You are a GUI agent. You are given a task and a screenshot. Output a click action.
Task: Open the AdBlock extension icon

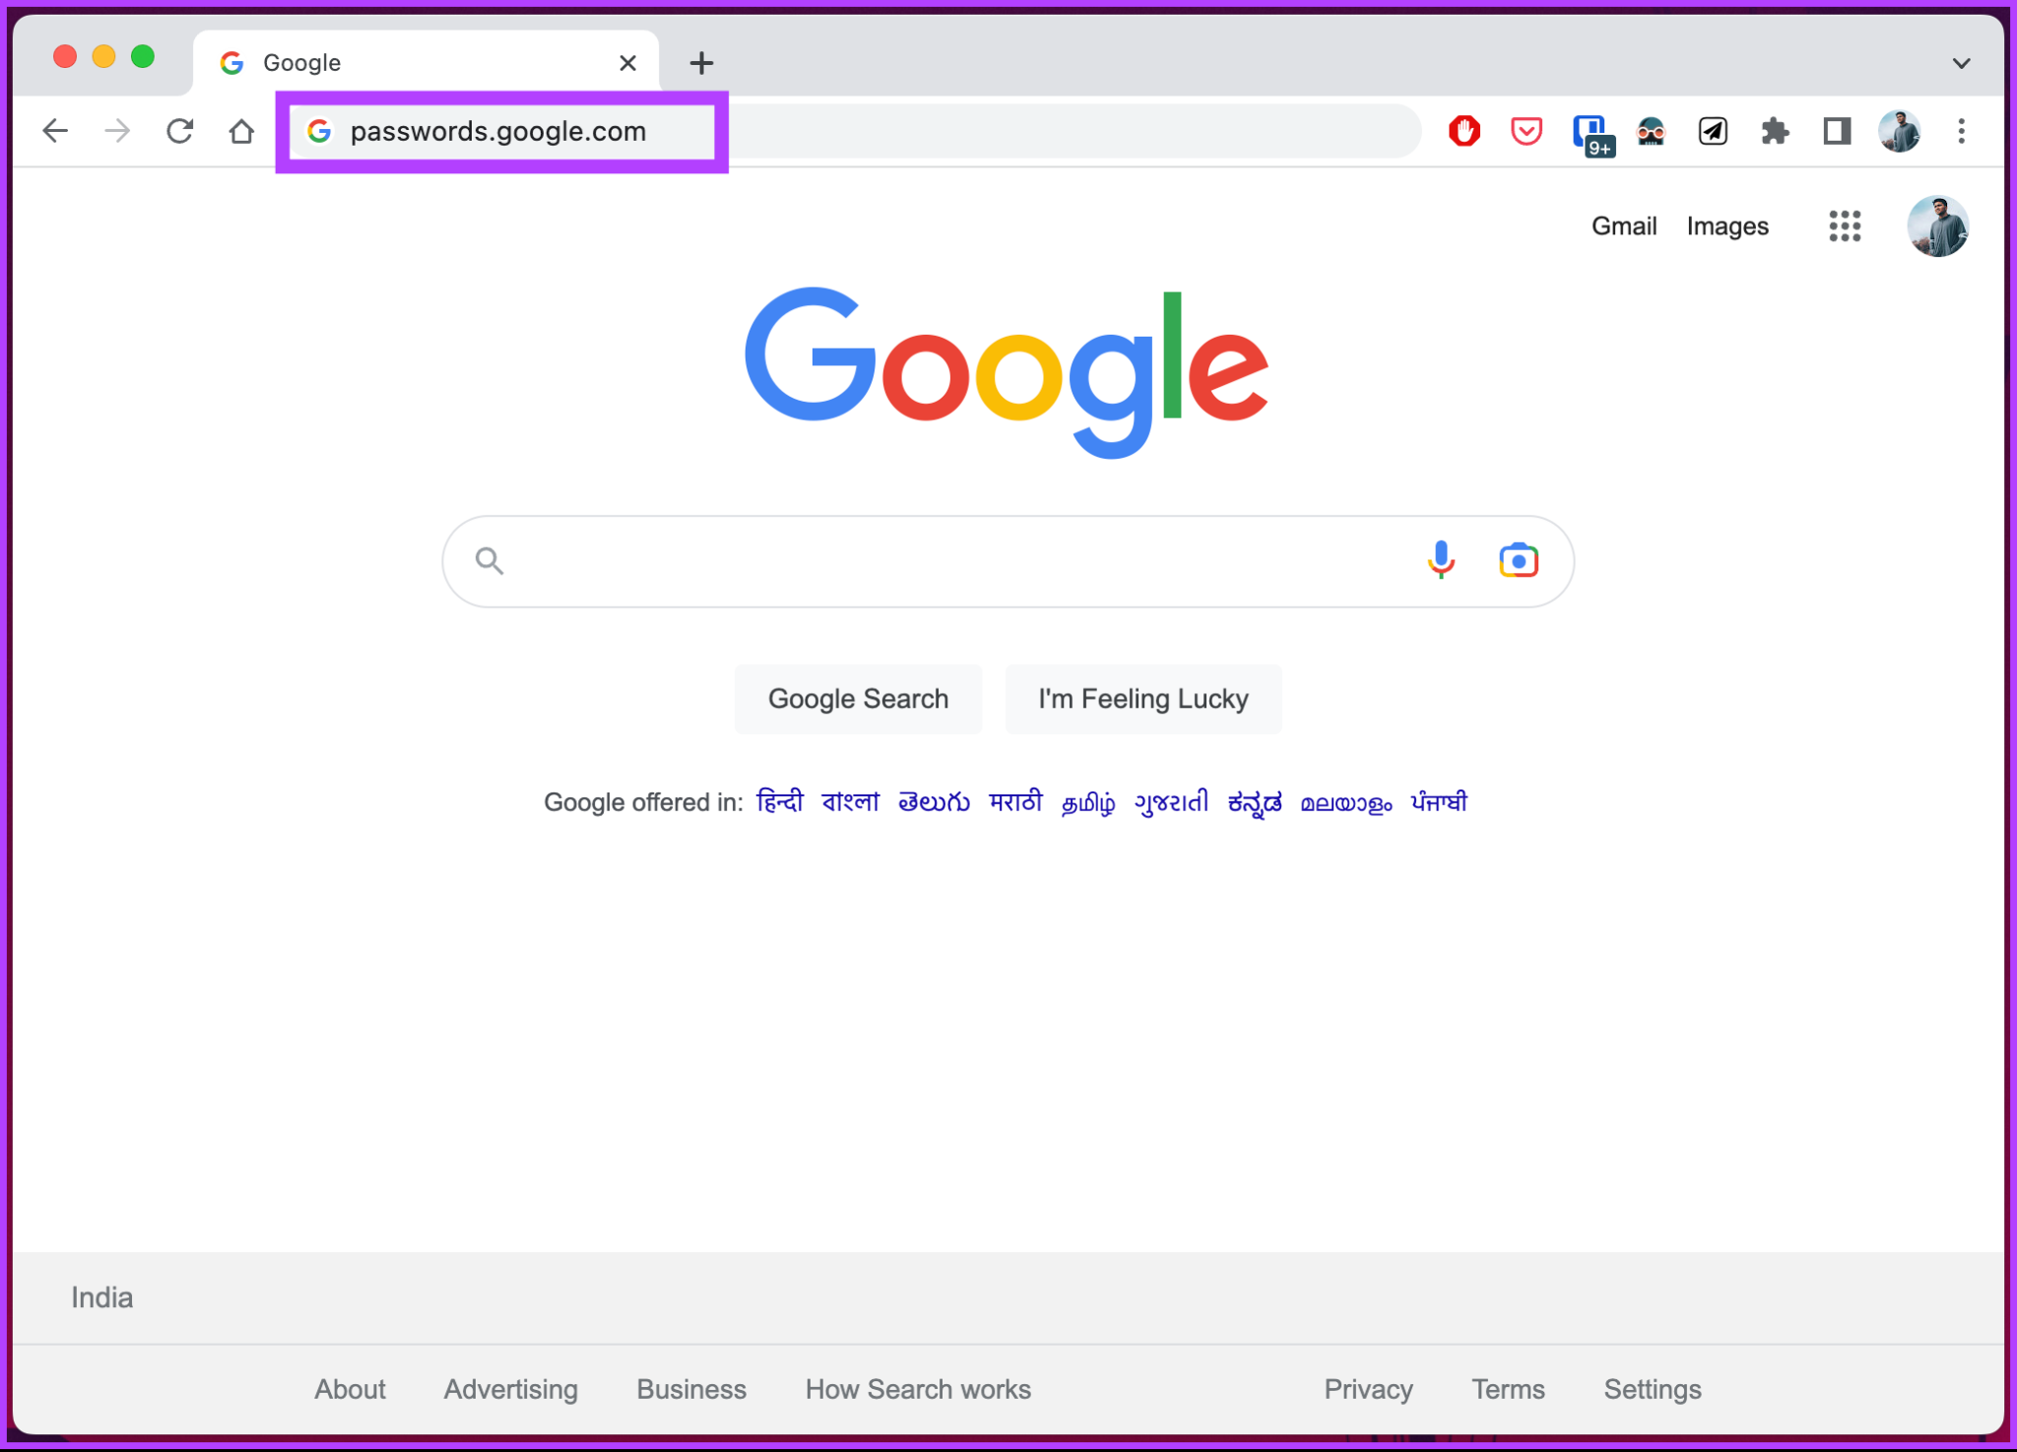point(1464,131)
